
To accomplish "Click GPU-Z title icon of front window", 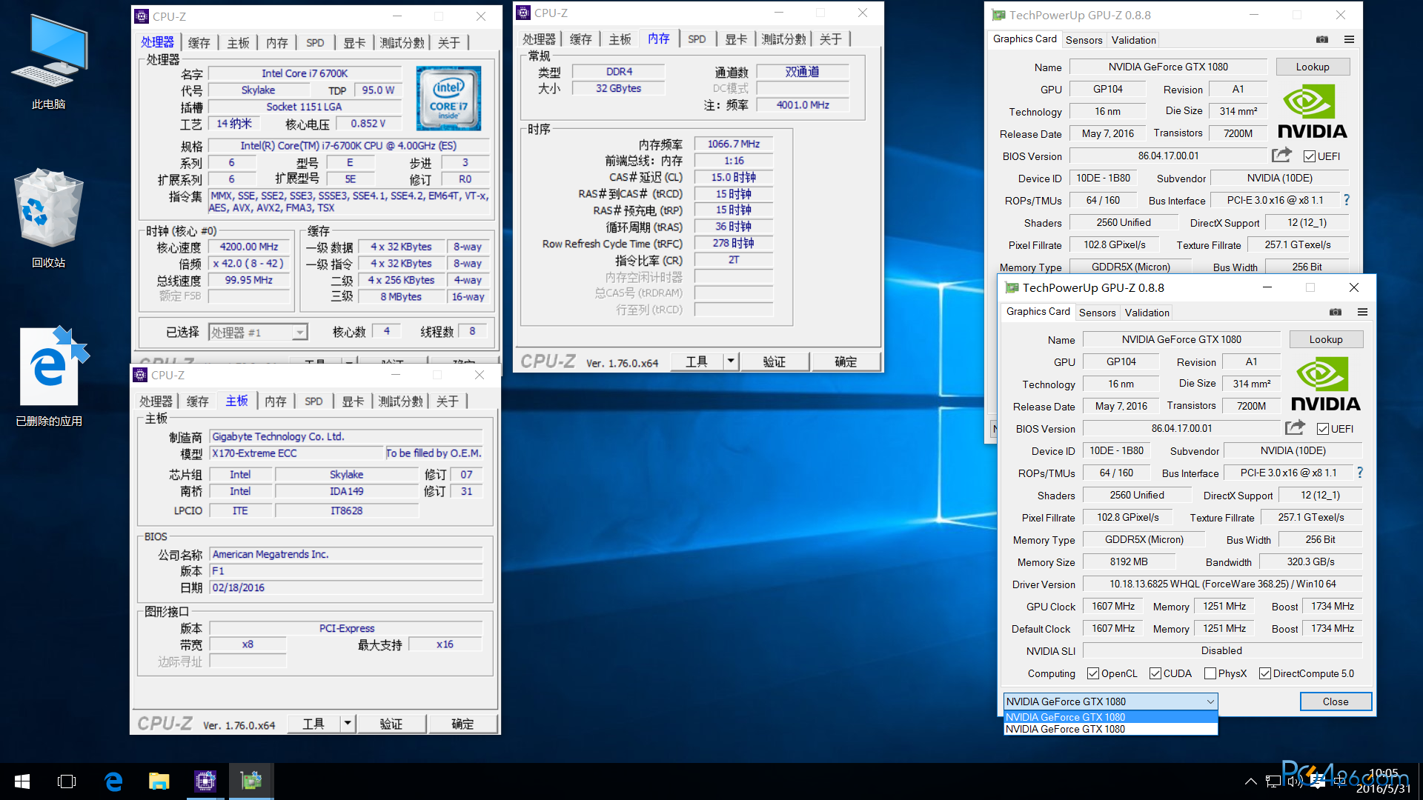I will pyautogui.click(x=1012, y=287).
